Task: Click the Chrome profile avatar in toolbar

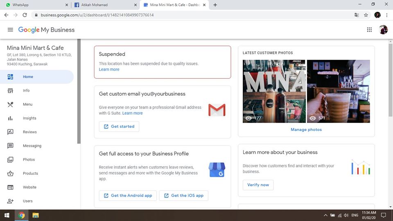Action: pyautogui.click(x=377, y=15)
